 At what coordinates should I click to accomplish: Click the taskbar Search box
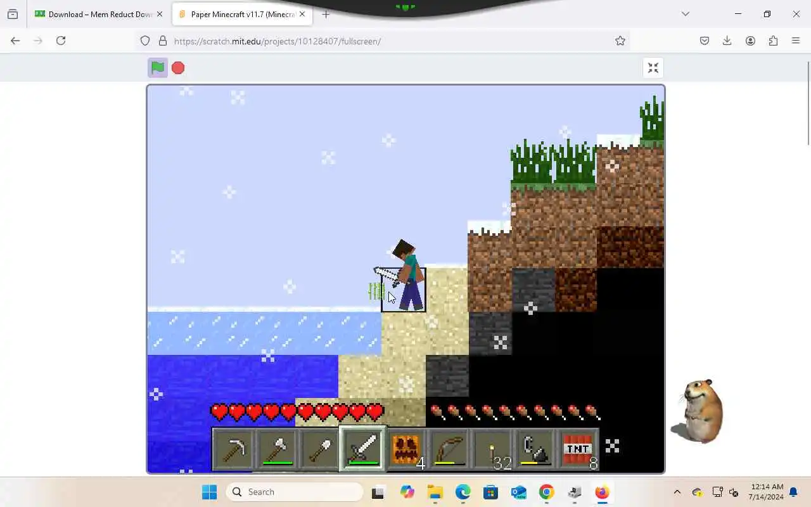pyautogui.click(x=295, y=492)
